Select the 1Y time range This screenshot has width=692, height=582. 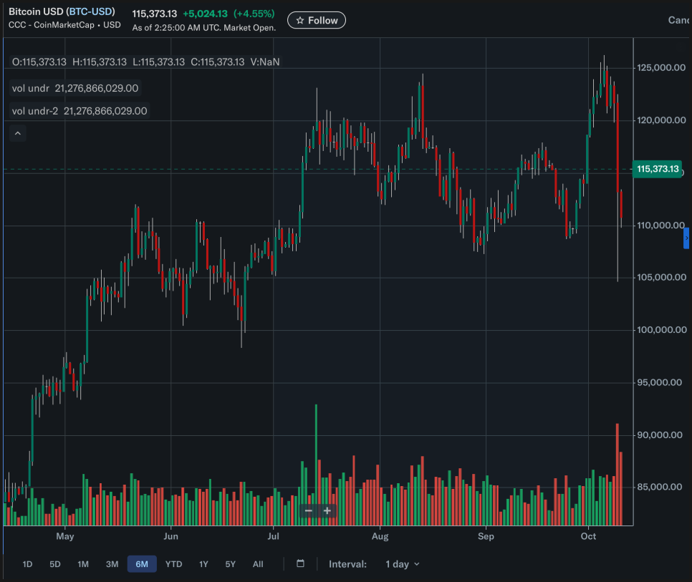click(x=203, y=564)
